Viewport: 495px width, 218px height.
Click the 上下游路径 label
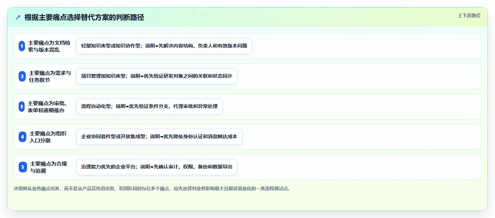click(469, 15)
